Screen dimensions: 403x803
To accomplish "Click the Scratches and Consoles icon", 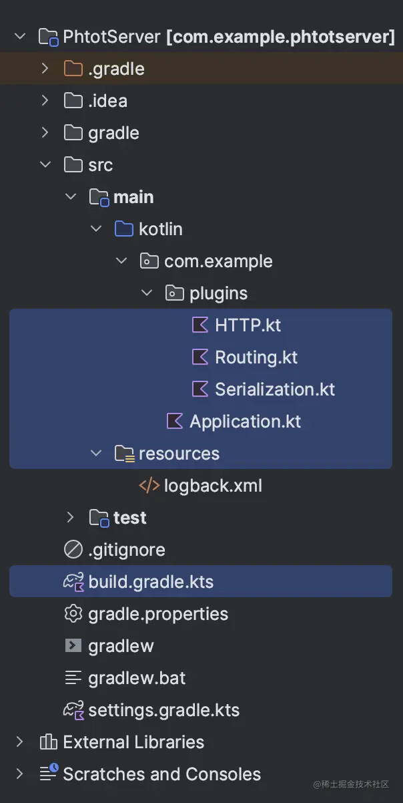I will click(48, 774).
